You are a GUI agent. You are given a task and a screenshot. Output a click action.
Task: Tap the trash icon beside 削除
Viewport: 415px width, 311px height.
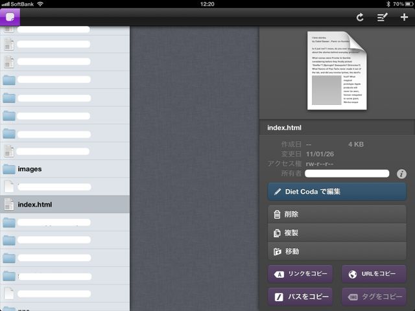coord(277,214)
